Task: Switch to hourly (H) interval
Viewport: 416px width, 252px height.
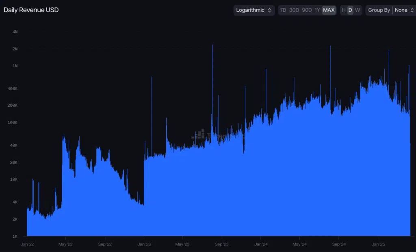Action: click(344, 10)
